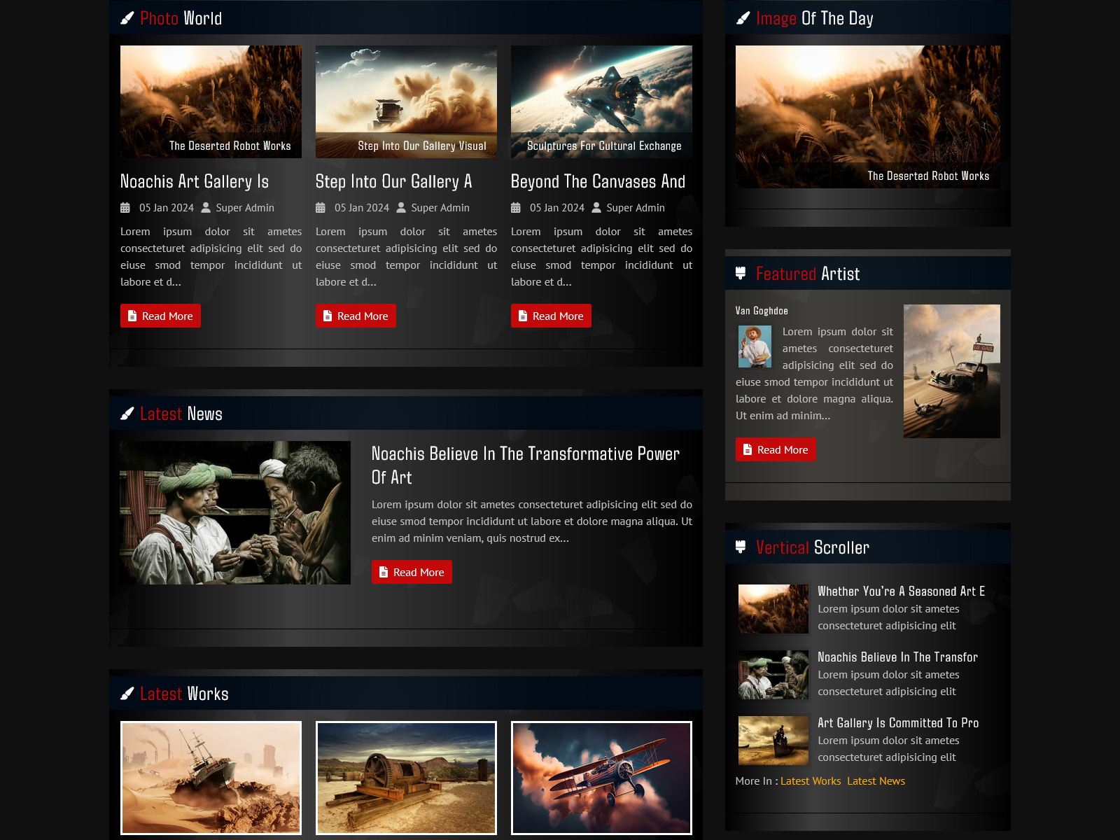Select the spaceship Sculptures For Cultural Exchange image
The width and height of the screenshot is (1120, 840).
601,101
